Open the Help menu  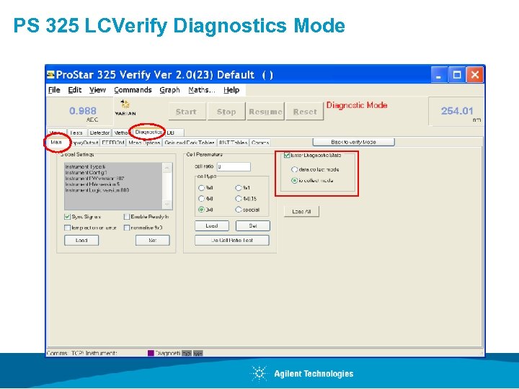[231, 90]
